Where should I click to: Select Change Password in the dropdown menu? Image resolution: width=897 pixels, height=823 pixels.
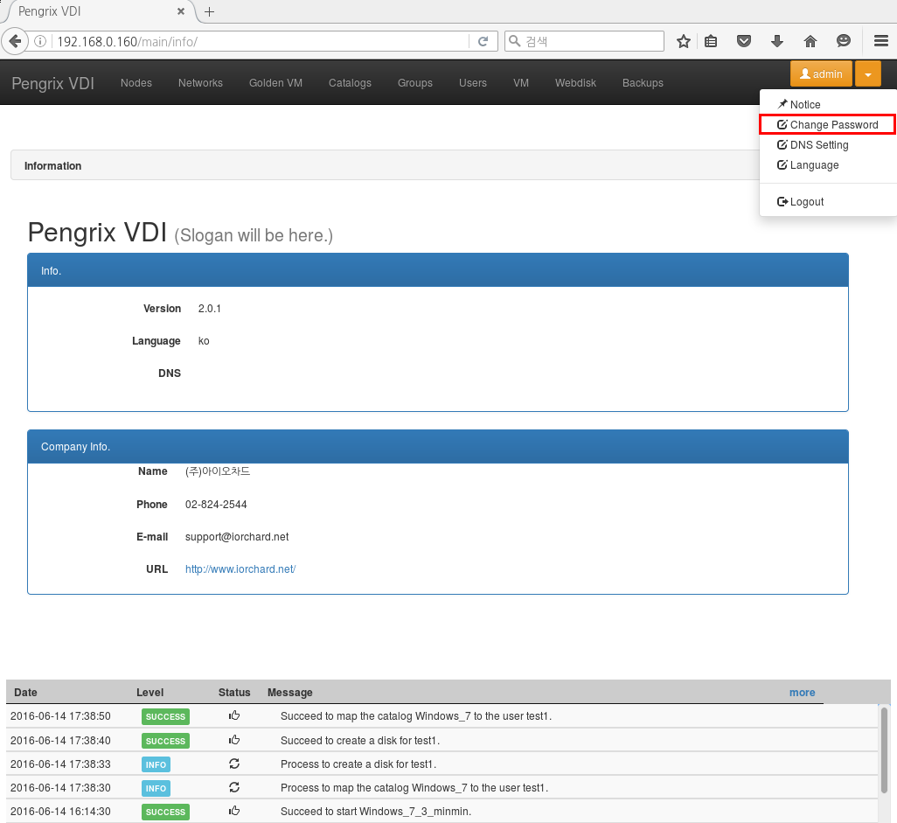(827, 125)
